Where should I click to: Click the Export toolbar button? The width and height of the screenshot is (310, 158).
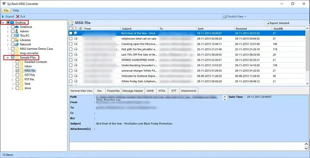pos(8,16)
